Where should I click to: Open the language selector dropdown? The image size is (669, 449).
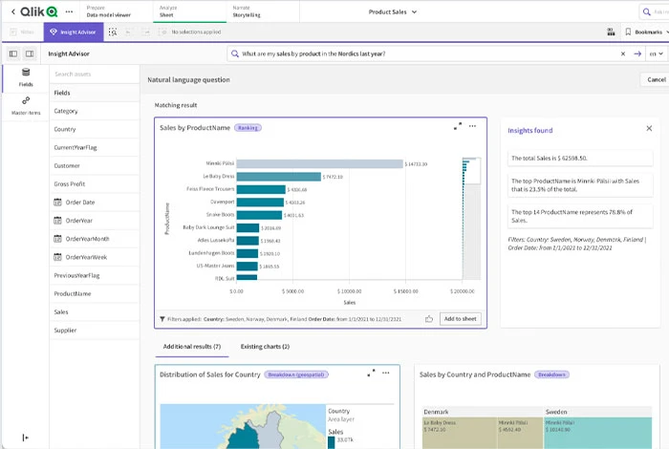656,53
